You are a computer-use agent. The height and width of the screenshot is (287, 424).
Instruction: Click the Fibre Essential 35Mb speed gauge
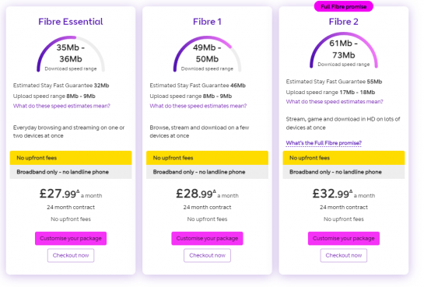[71, 54]
